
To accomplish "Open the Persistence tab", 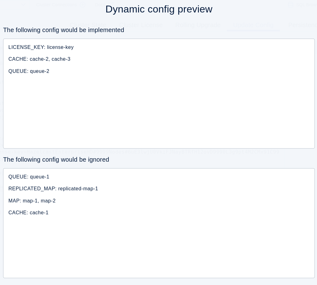I will click(x=303, y=25).
